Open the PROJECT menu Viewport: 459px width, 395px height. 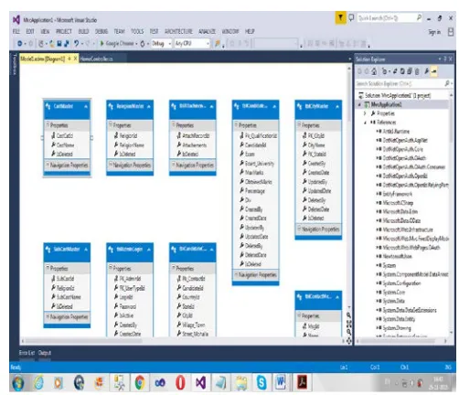64,31
